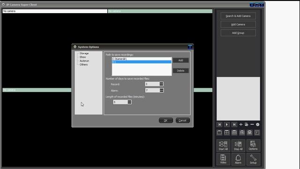Click the Add Group button

coord(238,33)
